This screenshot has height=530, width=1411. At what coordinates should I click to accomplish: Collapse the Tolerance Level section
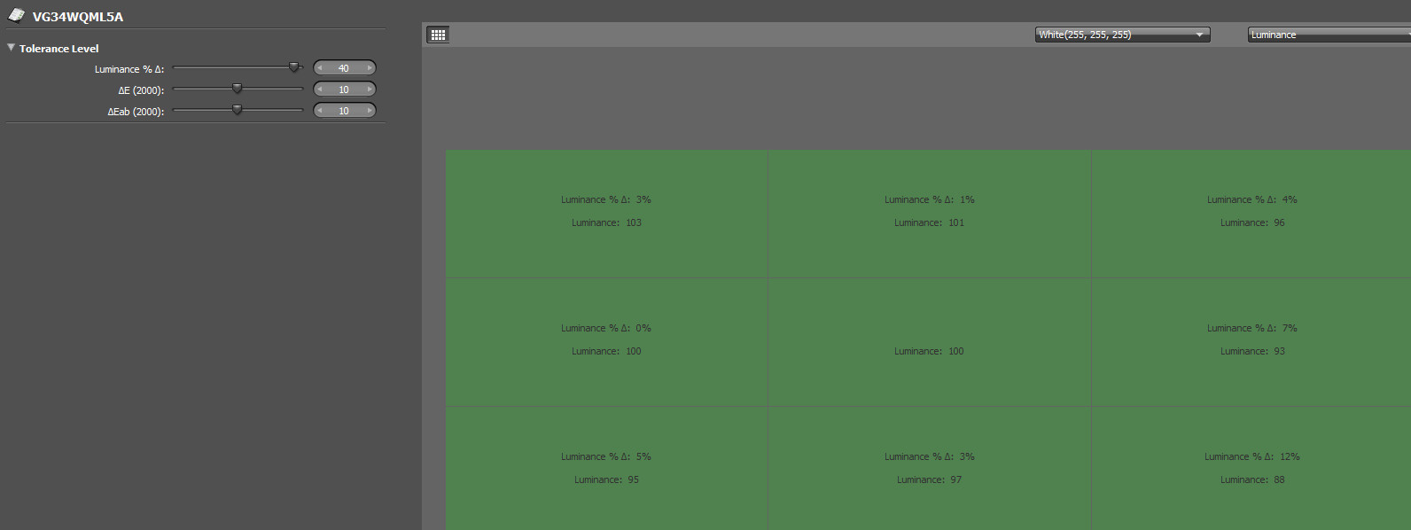coord(12,48)
